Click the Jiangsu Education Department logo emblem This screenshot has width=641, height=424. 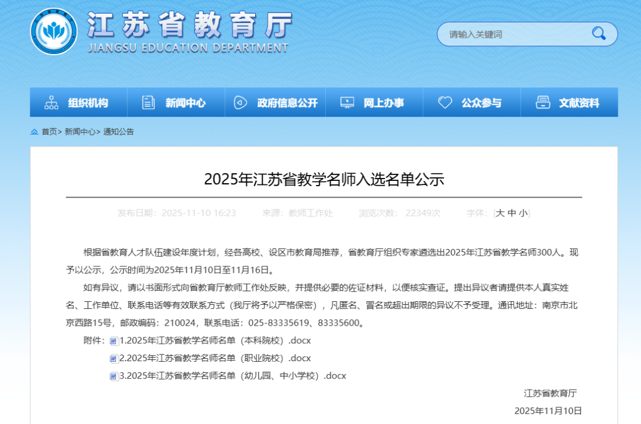[53, 31]
